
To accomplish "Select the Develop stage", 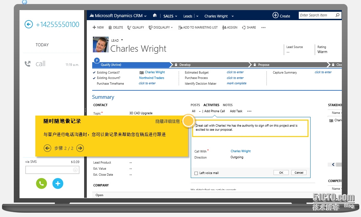I will click(211, 64).
